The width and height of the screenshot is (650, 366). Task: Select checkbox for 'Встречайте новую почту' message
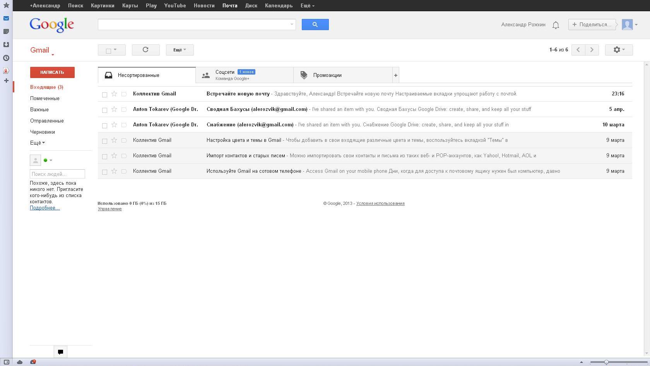(104, 94)
